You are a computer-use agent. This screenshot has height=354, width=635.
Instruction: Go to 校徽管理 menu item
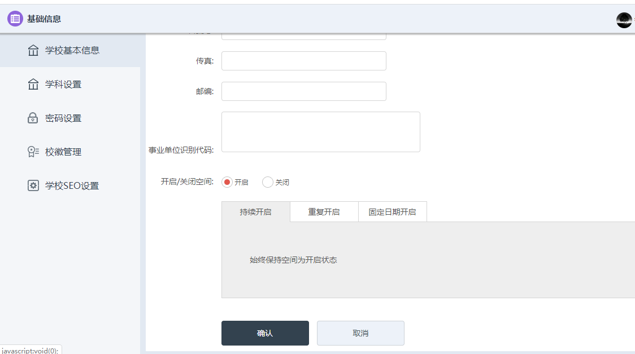tap(63, 152)
